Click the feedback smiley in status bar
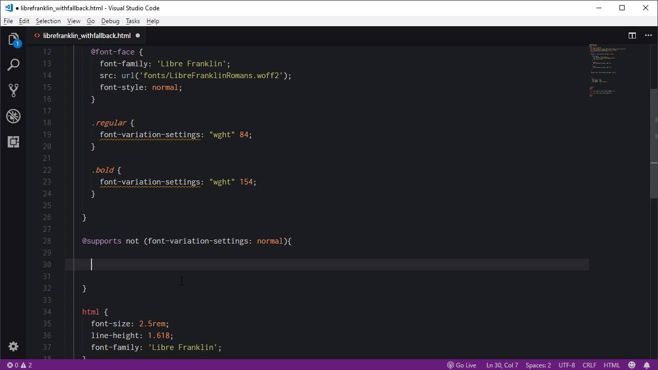Screen dimensions: 658x370 click(632, 365)
